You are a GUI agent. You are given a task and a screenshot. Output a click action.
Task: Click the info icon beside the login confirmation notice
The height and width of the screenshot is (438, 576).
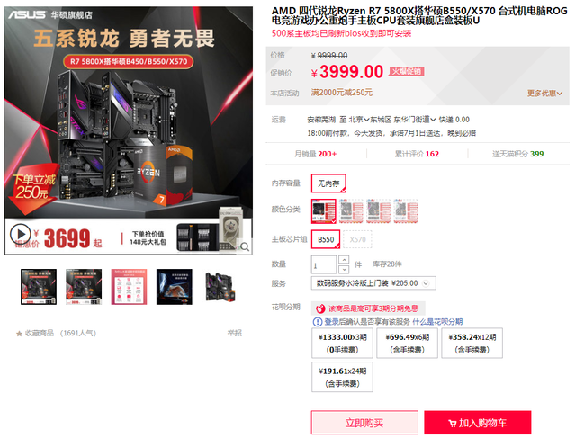pos(317,322)
